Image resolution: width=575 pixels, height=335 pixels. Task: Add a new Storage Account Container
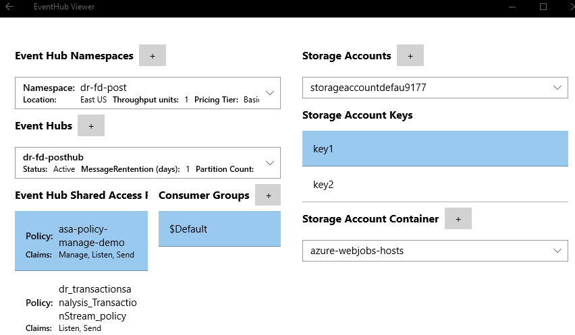(x=458, y=218)
